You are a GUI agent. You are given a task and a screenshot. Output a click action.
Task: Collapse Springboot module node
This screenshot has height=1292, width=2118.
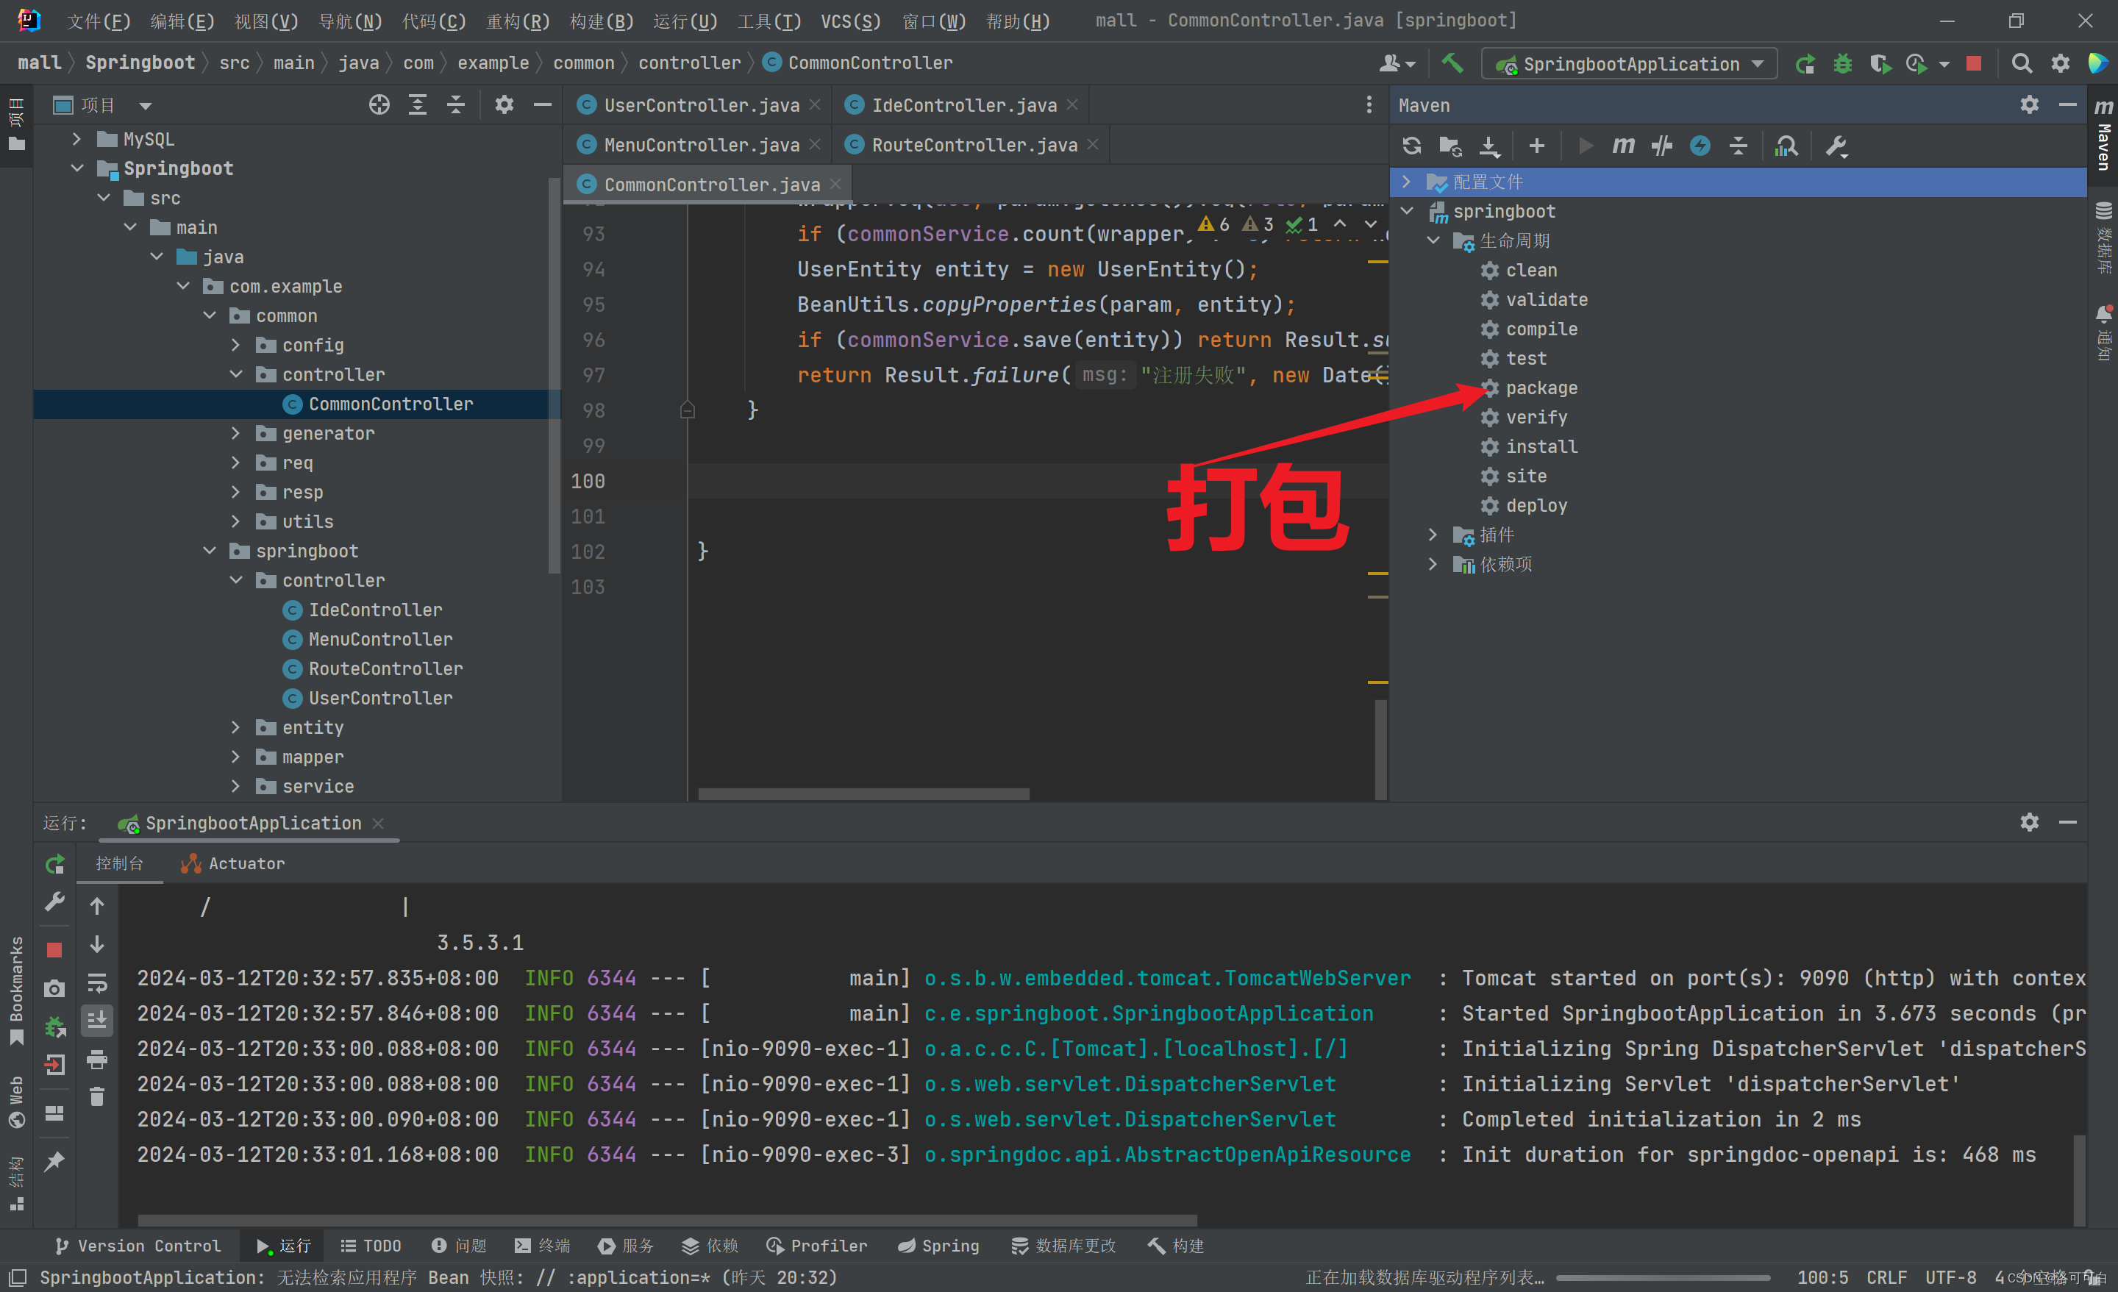76,168
